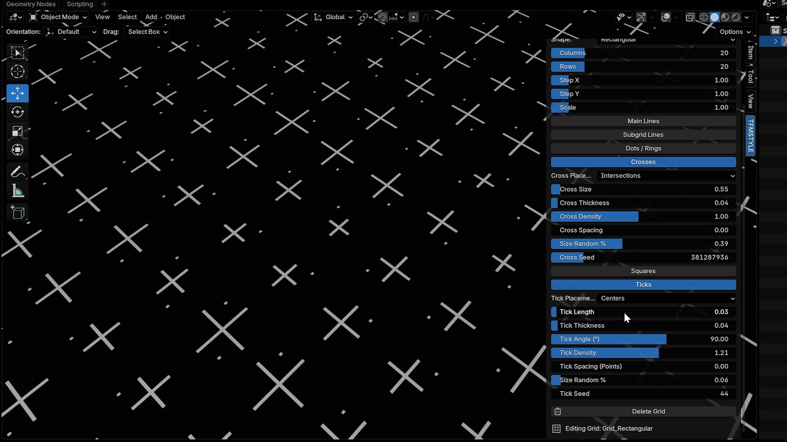Activate the Add Cube tool
787x442 pixels.
click(17, 212)
